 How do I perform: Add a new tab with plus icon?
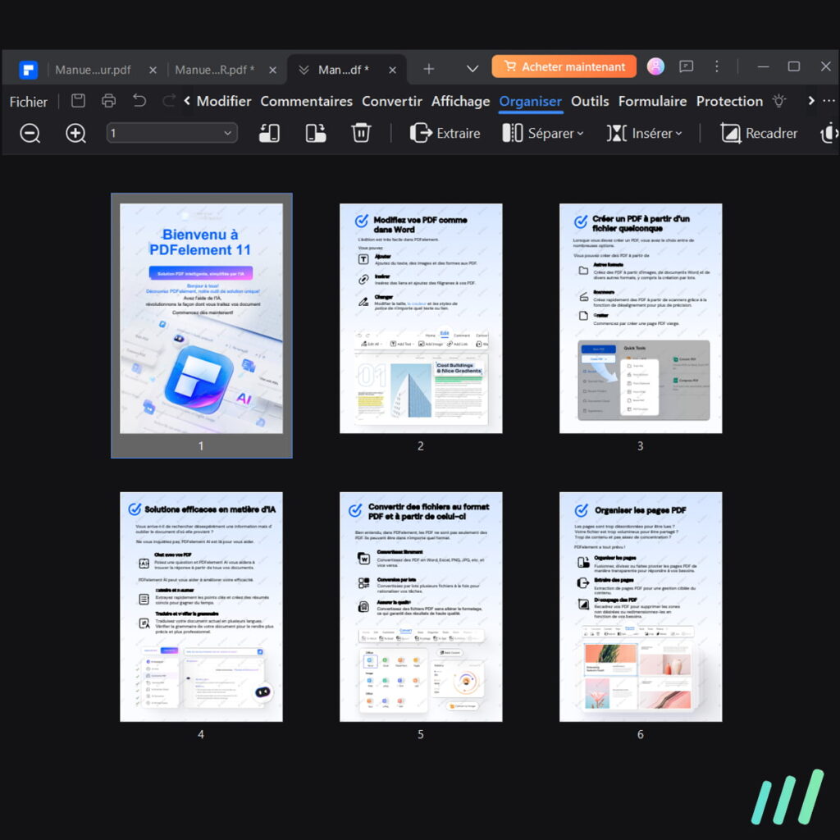click(428, 69)
